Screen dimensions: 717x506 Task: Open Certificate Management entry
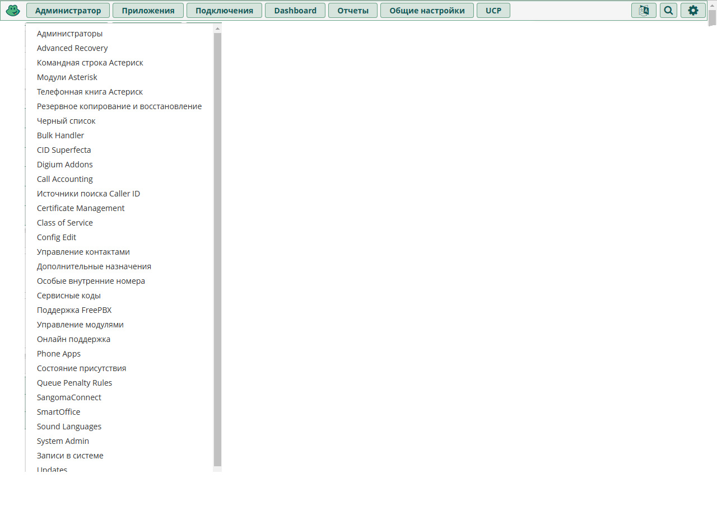tap(81, 208)
